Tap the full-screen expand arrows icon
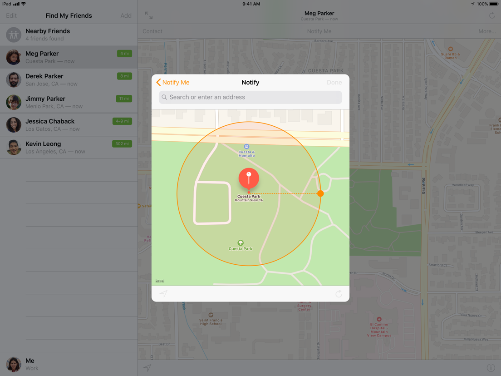 [148, 15]
